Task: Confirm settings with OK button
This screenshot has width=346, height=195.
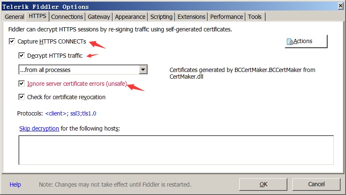Action: point(263,184)
